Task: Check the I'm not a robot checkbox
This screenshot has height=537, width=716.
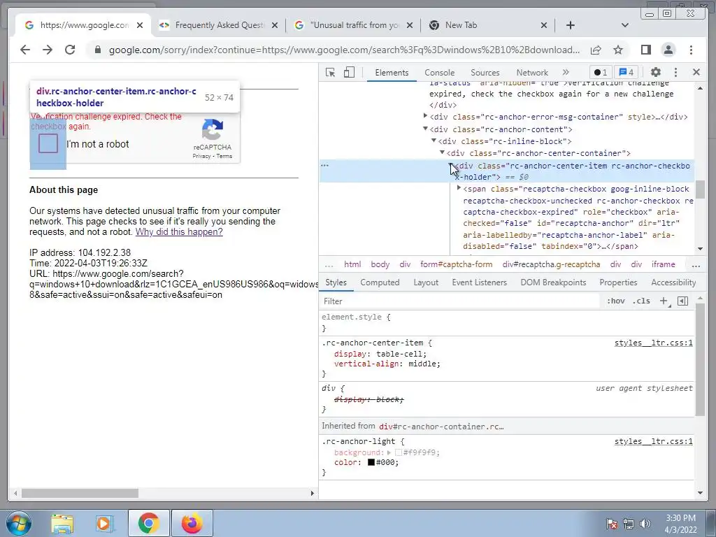Action: [x=48, y=143]
